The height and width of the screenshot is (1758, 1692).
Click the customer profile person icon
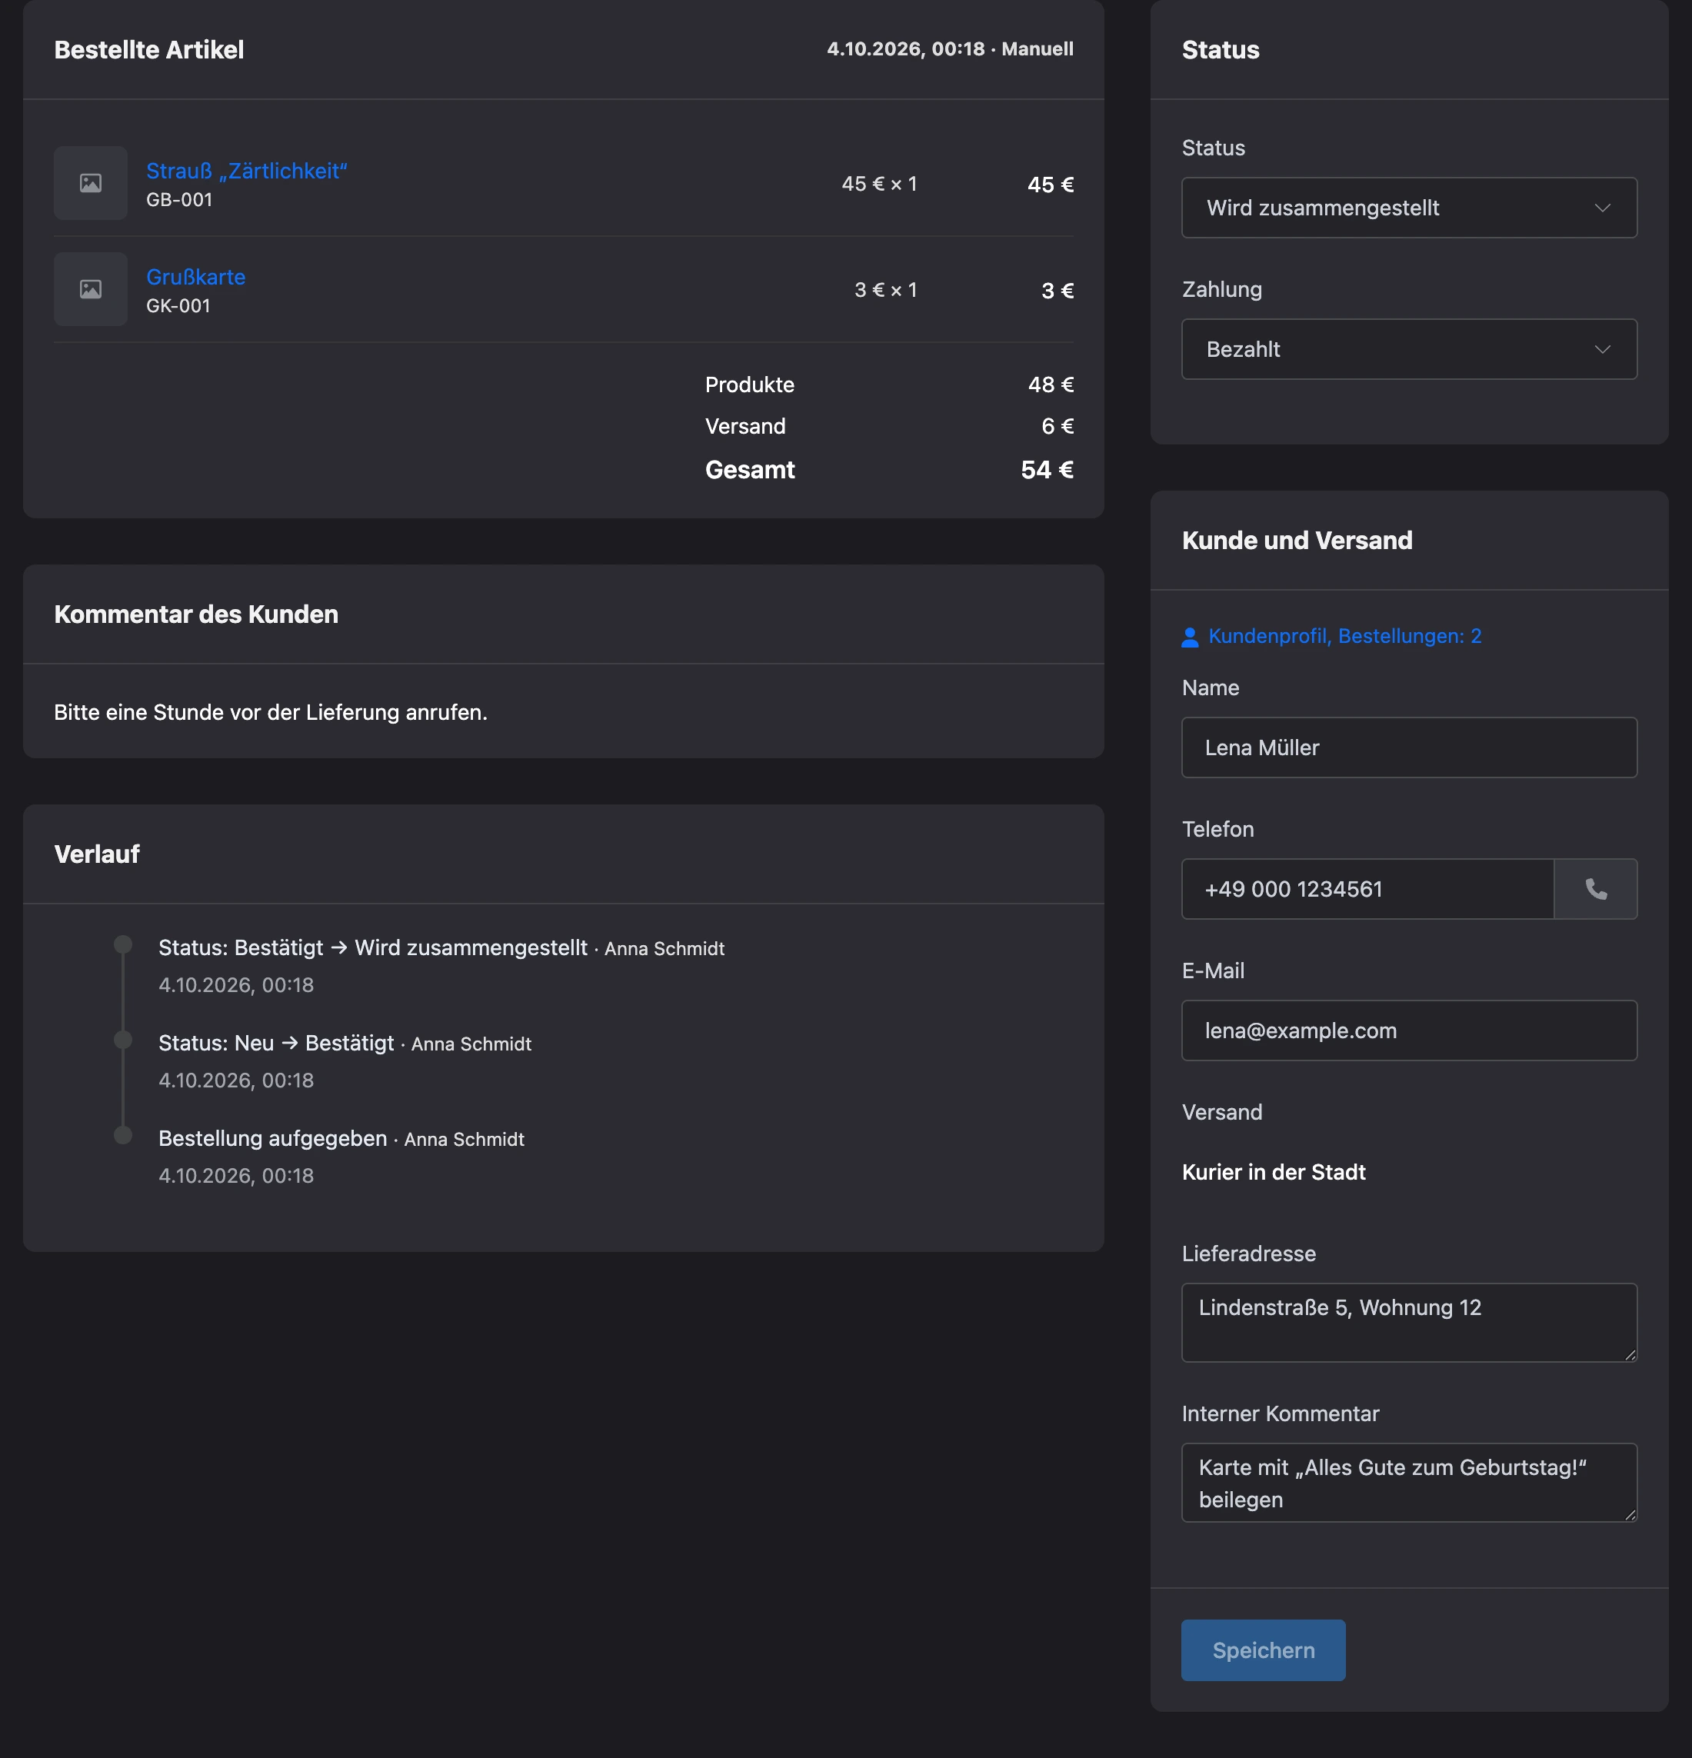[1190, 637]
